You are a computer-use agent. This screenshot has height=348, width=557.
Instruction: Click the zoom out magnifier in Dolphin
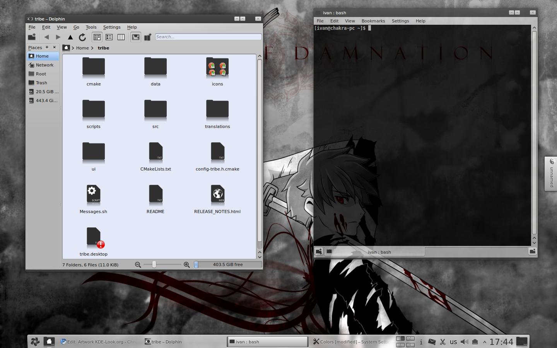(138, 264)
